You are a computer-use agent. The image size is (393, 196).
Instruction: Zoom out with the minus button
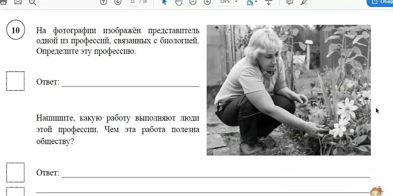point(193,2)
